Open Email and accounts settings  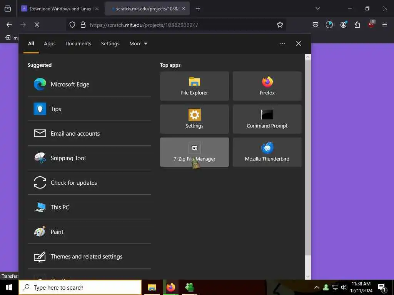89,133
